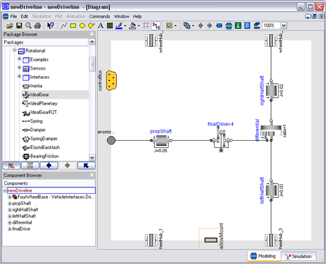326x264 pixels.
Task: Open the Commands menu
Action: pyautogui.click(x=99, y=16)
